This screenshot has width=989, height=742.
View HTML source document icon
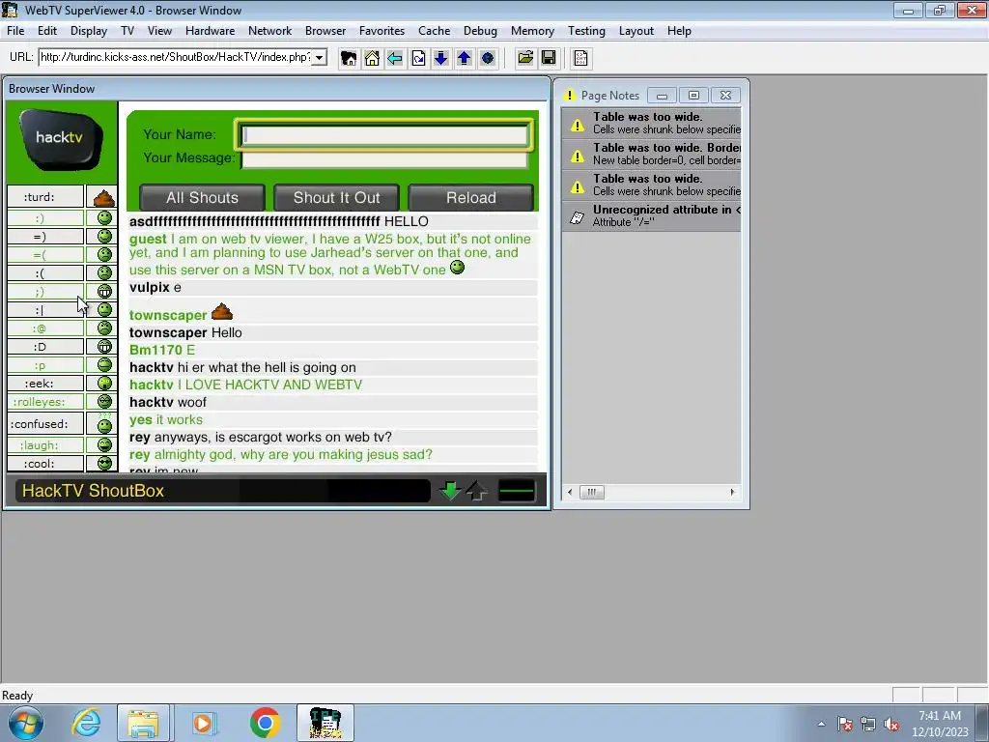[580, 58]
